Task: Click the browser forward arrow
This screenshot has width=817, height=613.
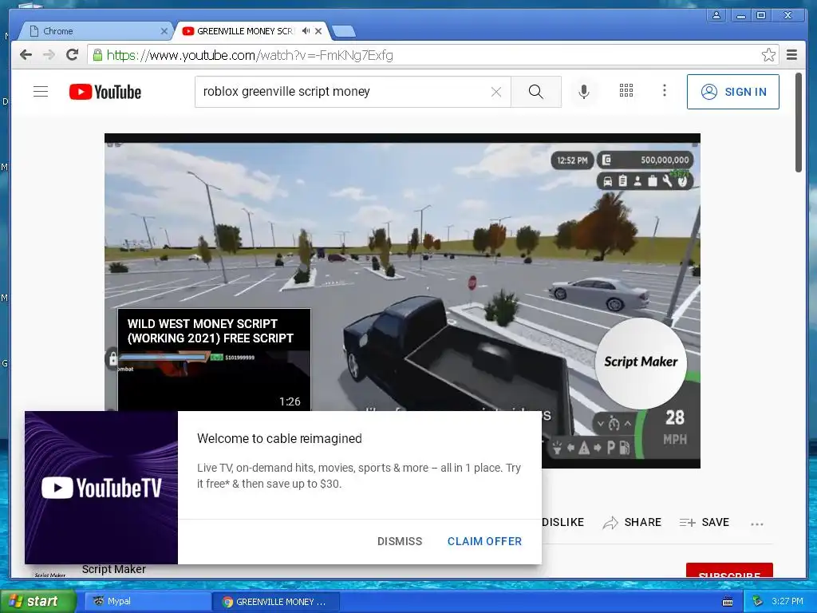Action: click(x=49, y=55)
